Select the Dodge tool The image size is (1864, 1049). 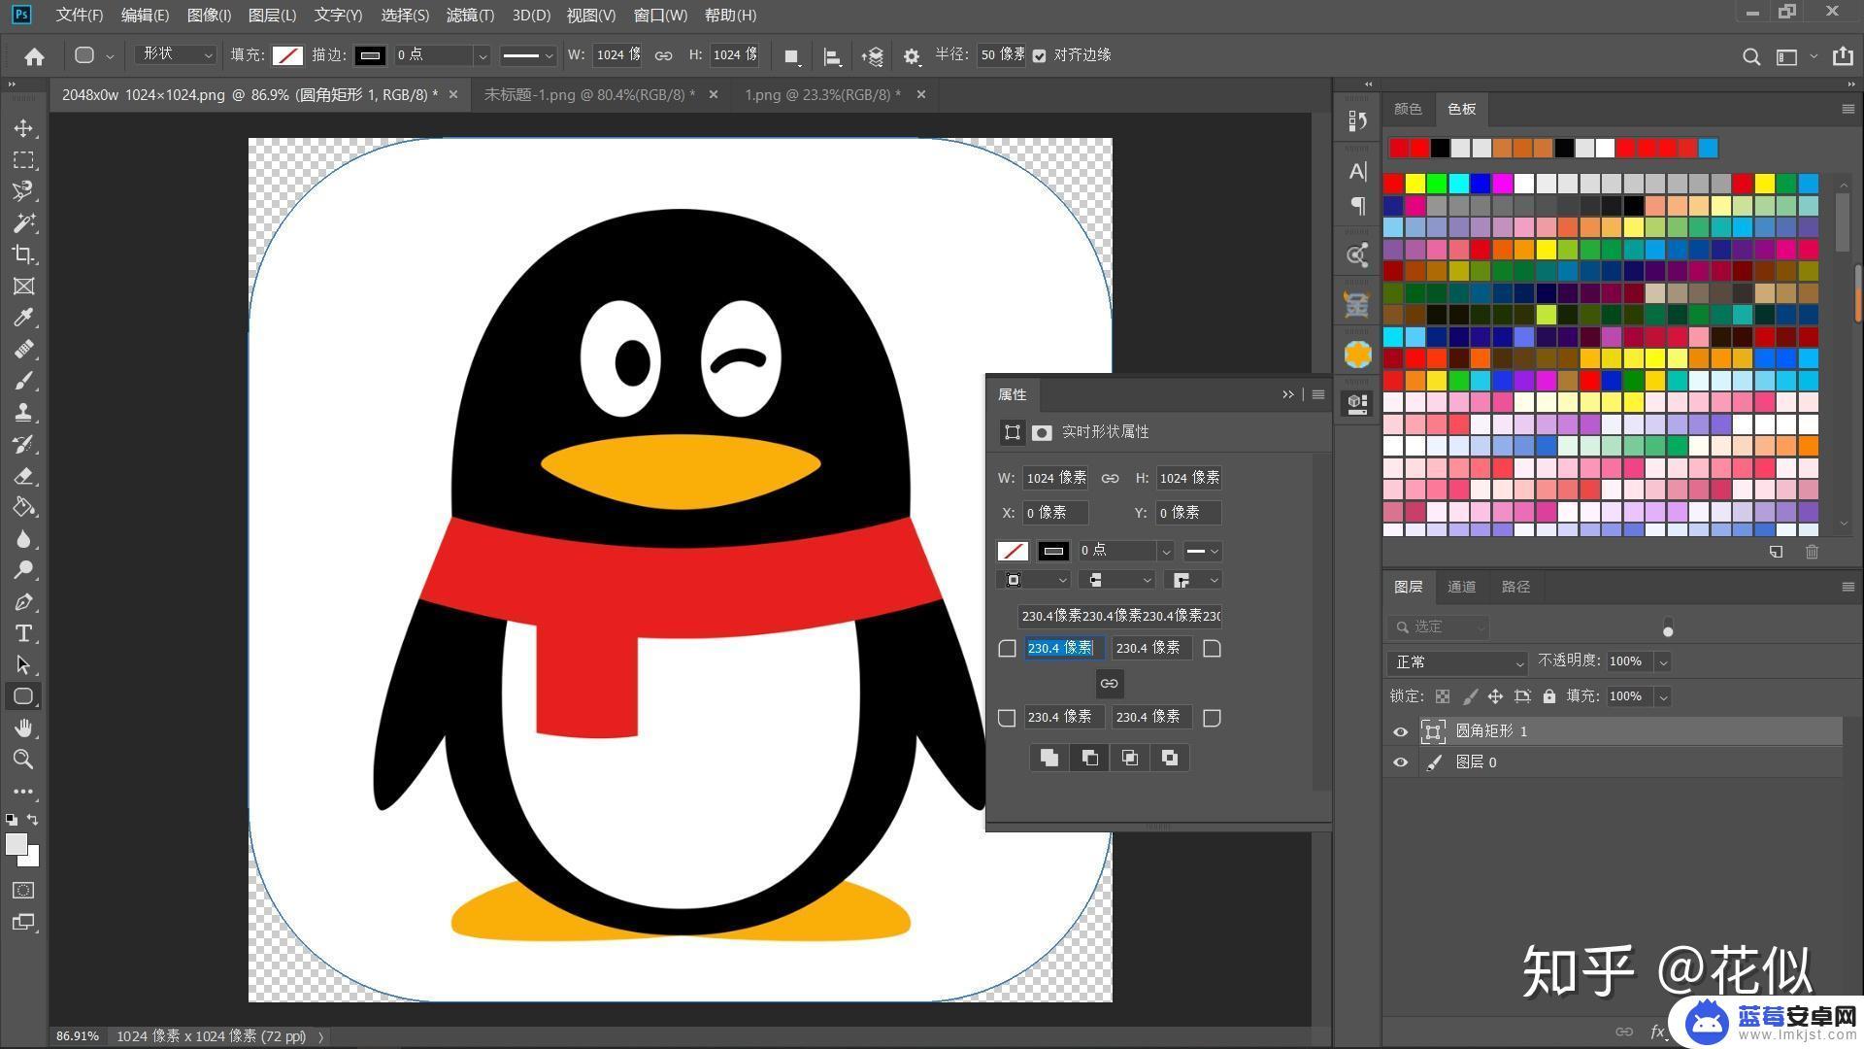tap(23, 570)
